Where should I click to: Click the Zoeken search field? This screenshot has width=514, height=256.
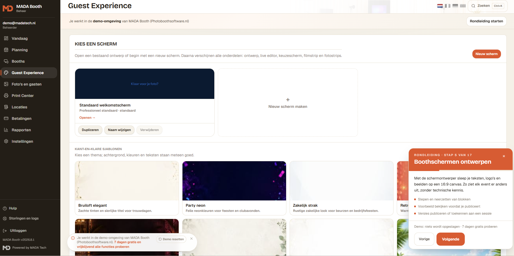tap(488, 6)
